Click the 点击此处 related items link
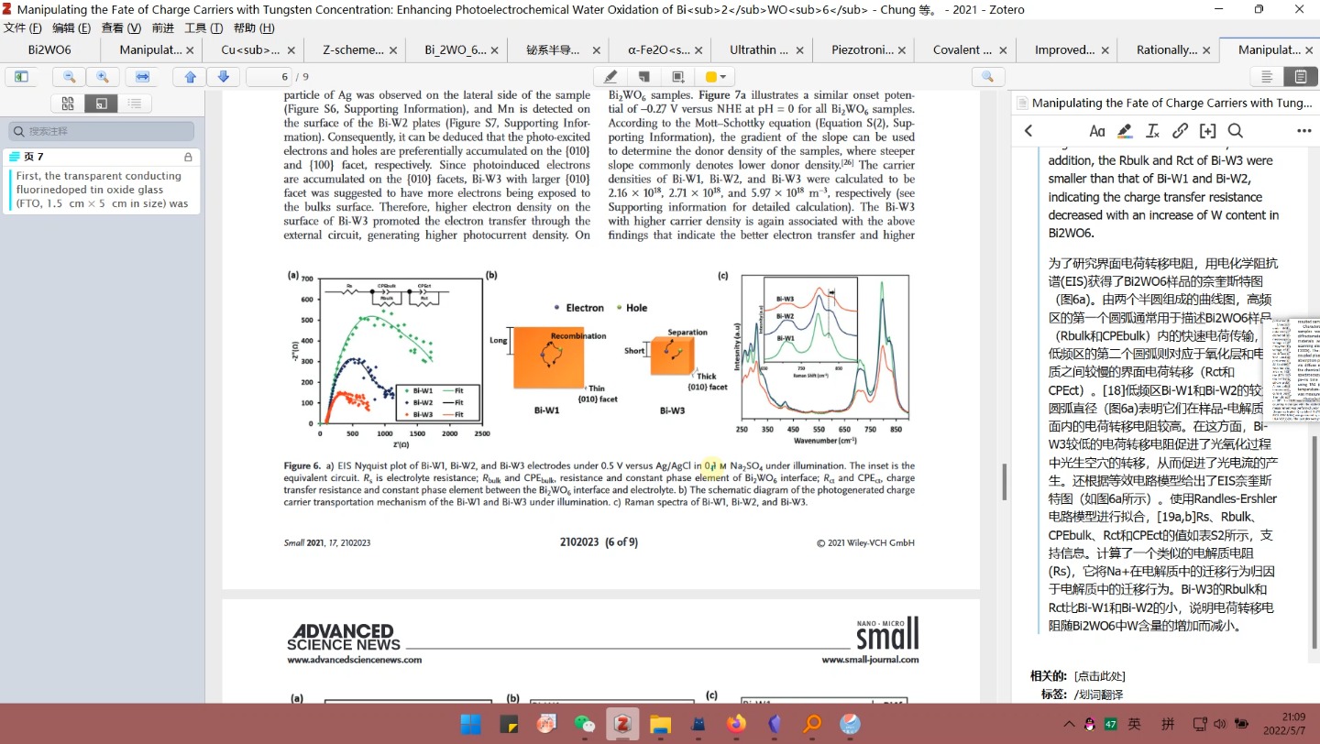 [1099, 676]
